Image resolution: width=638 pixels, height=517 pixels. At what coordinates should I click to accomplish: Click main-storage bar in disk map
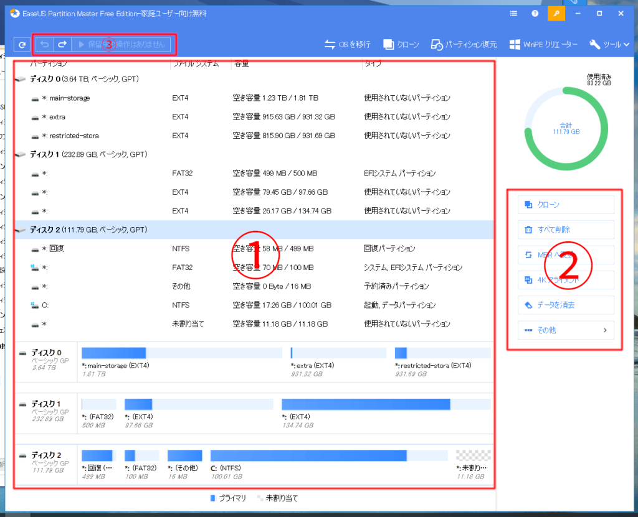[181, 353]
